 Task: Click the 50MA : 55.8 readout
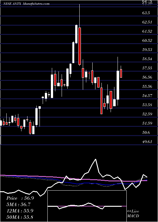(x=20, y=217)
